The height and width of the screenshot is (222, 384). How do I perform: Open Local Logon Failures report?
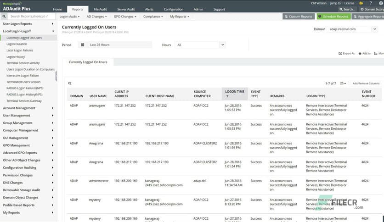tap(20, 50)
